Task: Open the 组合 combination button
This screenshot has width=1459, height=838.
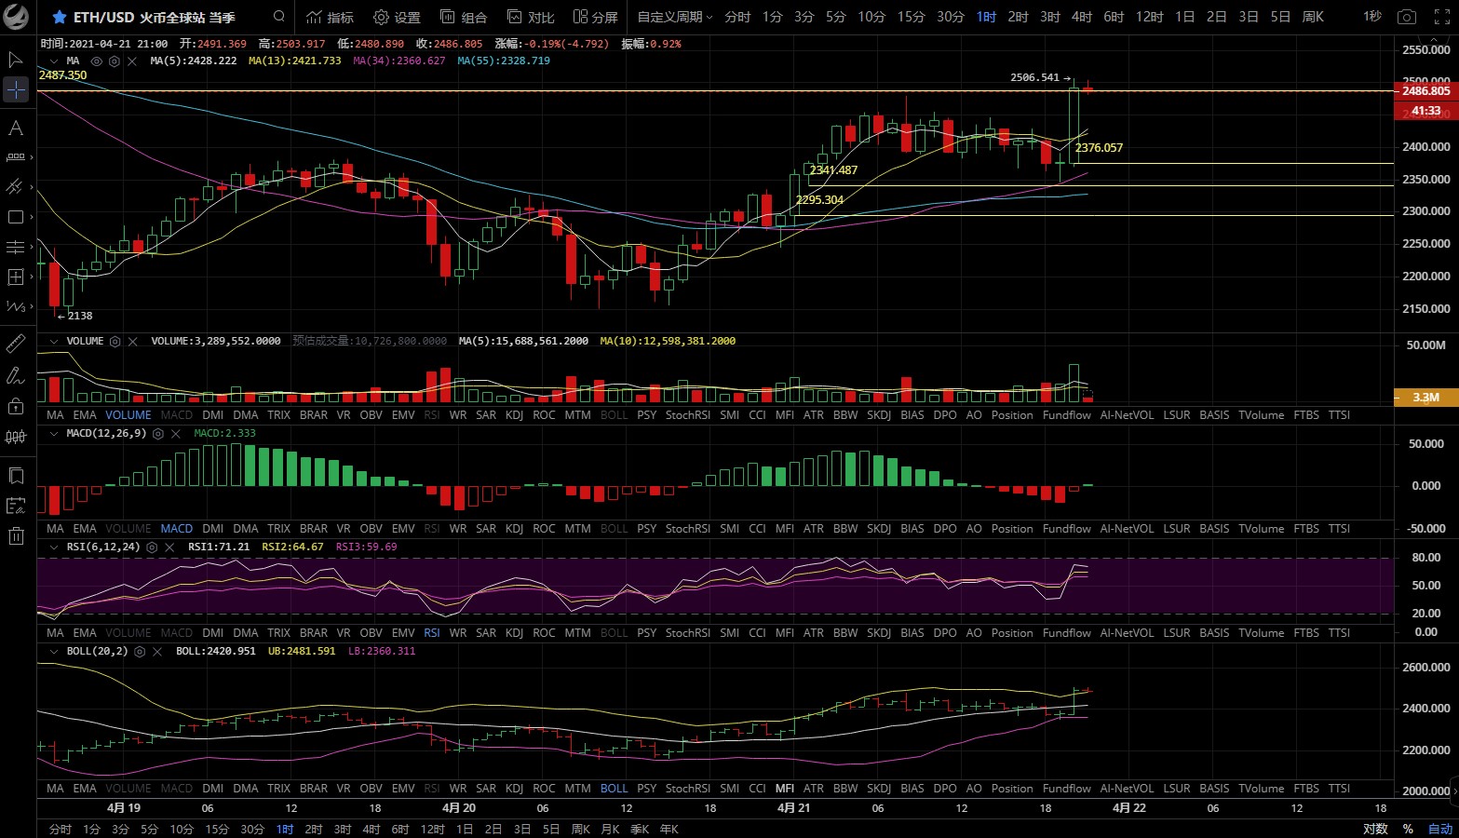Action: point(464,18)
